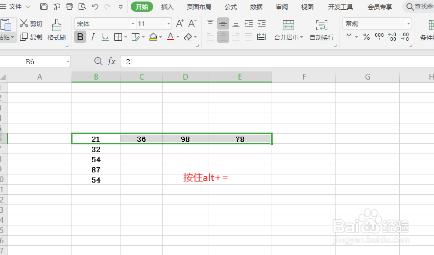Open the 会员专享 tab
Viewport: 434px width, 255px height.
(380, 7)
